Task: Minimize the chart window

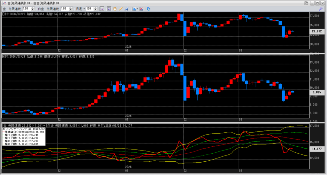Action: tap(312, 3)
